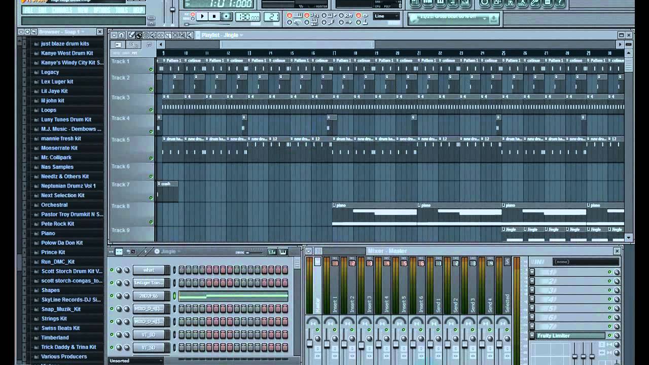Viewport: 649px width, 365px height.
Task: Toggle the mute LED of 'what' channel
Action: 112,270
